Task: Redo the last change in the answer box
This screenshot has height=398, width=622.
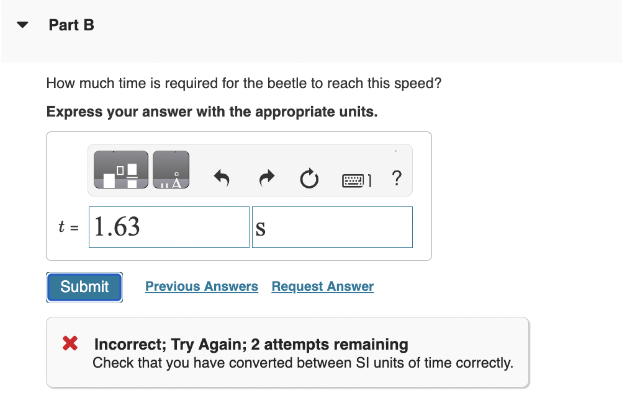Action: (x=266, y=178)
